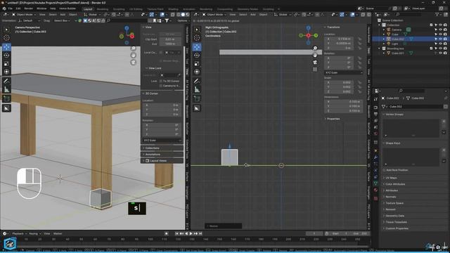Viewport: 450px width, 253px height.
Task: Hide Cube.002 in viewport via eye icon
Action: point(441,39)
